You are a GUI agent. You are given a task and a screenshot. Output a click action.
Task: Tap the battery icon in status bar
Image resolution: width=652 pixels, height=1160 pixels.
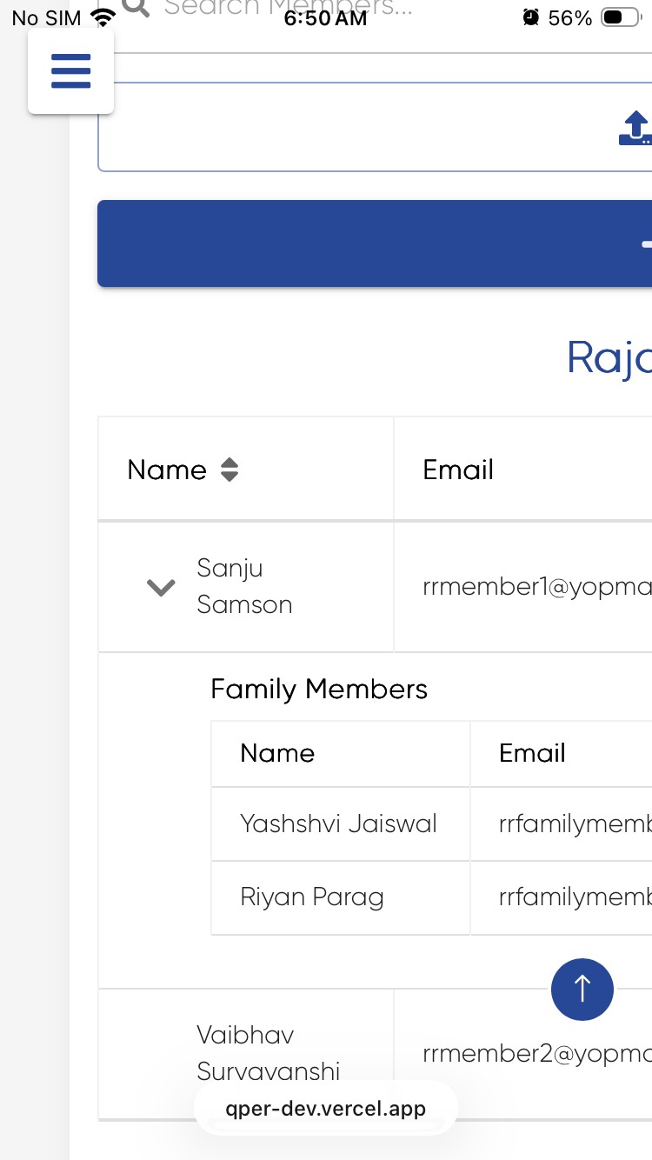coord(621,18)
